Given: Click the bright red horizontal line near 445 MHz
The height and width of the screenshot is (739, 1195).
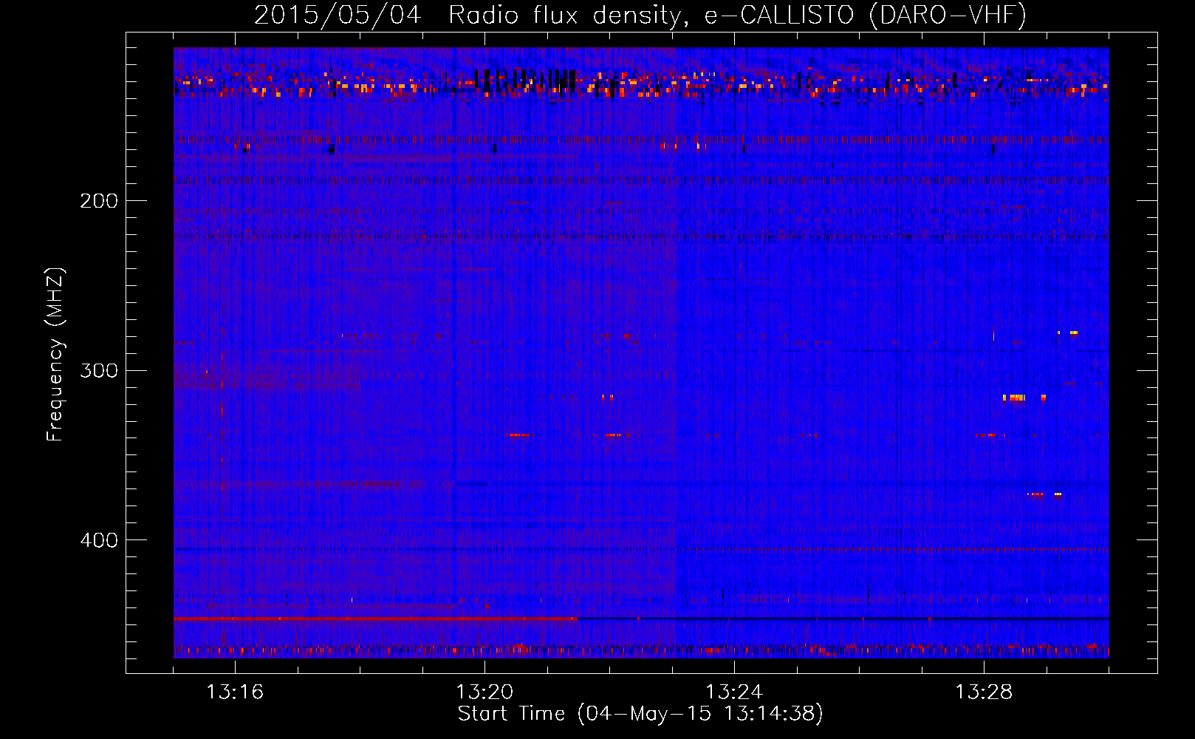Looking at the screenshot, I should point(369,619).
